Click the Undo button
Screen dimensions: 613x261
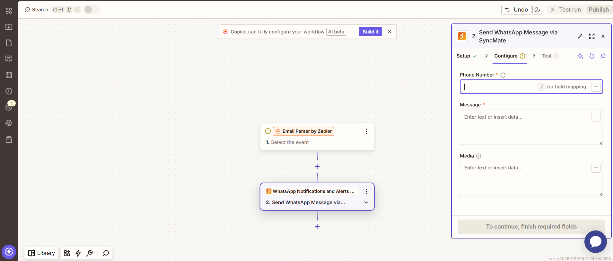(516, 10)
